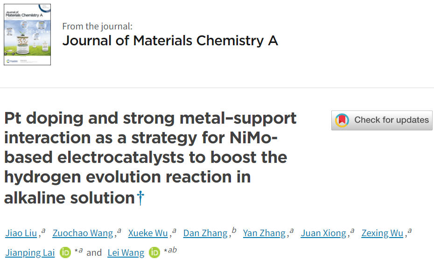The height and width of the screenshot is (259, 434).
Task: Click the ORCID icon beside Lei Wang
Action: coord(154,252)
